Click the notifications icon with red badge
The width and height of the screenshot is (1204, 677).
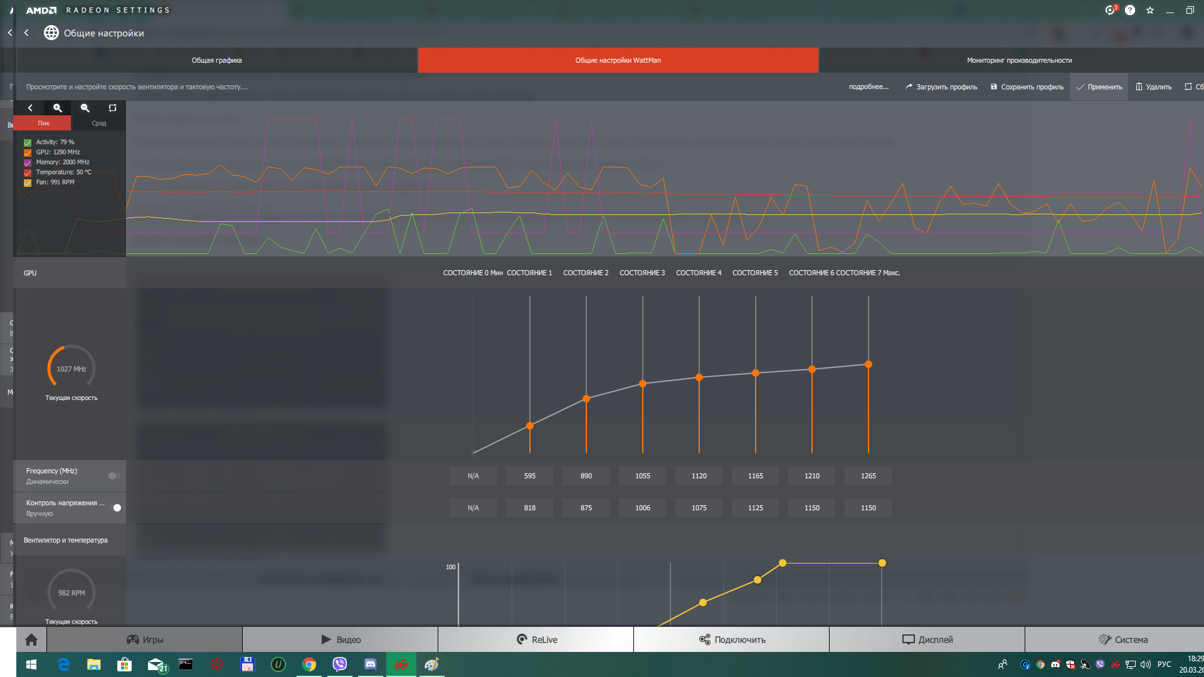1111,10
